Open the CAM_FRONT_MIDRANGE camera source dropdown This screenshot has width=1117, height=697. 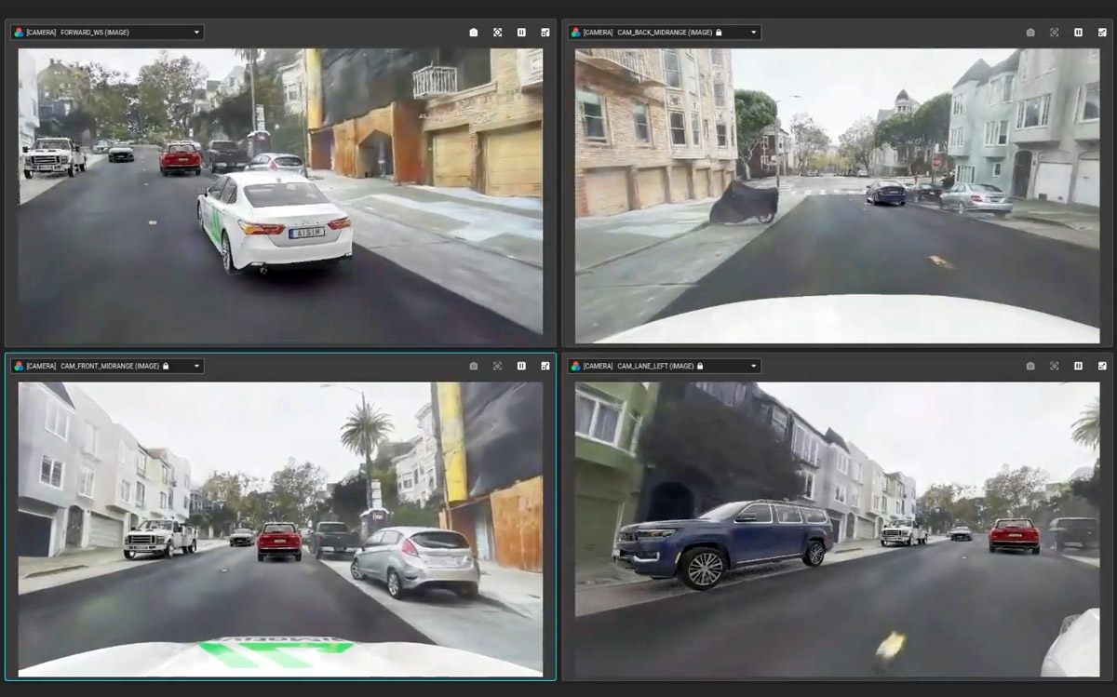(x=107, y=367)
